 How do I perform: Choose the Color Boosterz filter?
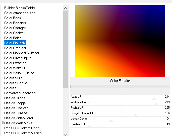pos(15,23)
